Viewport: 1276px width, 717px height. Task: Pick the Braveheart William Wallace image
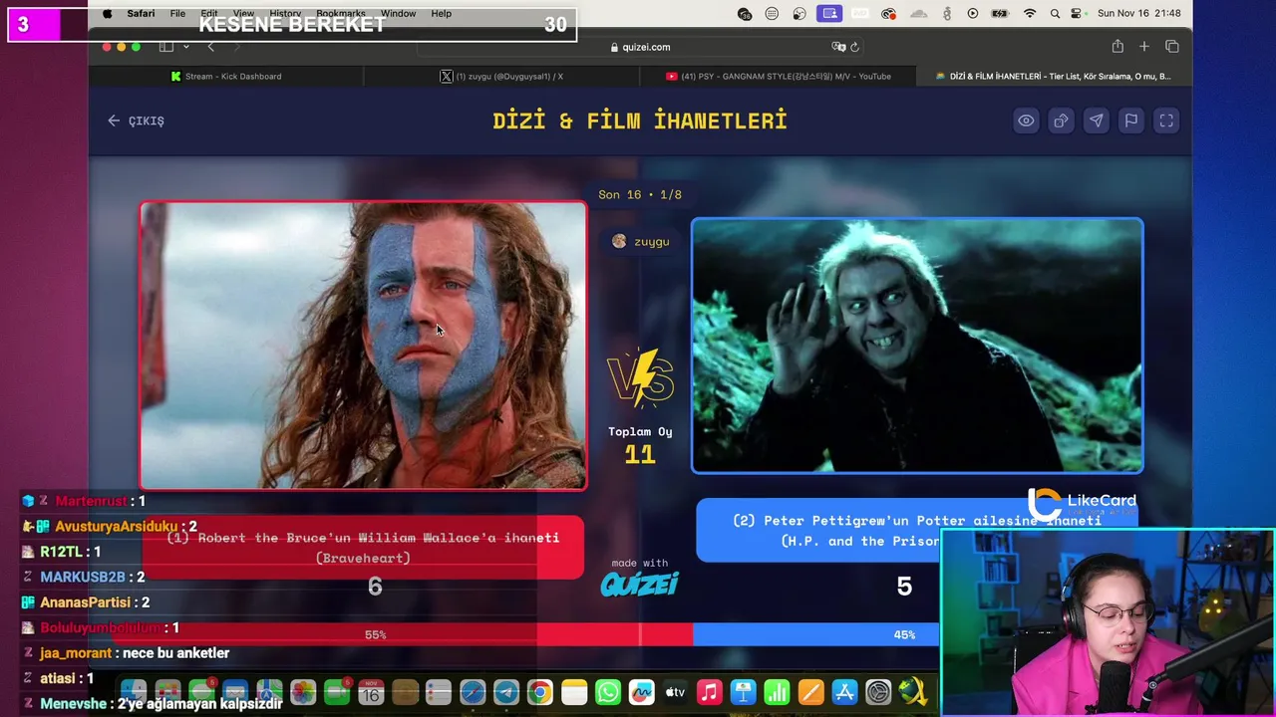click(x=363, y=346)
